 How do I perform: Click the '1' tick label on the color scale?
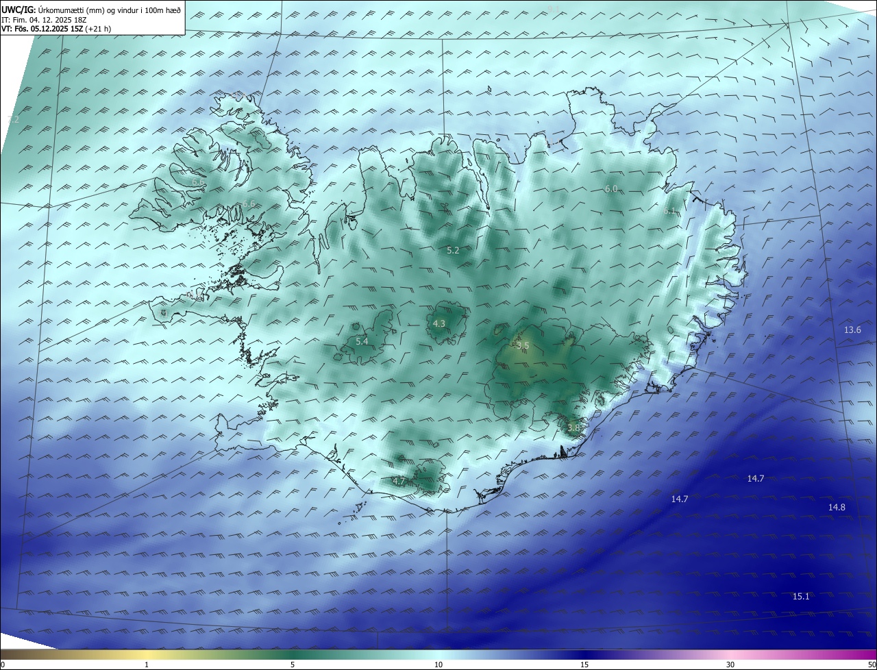[x=147, y=665]
